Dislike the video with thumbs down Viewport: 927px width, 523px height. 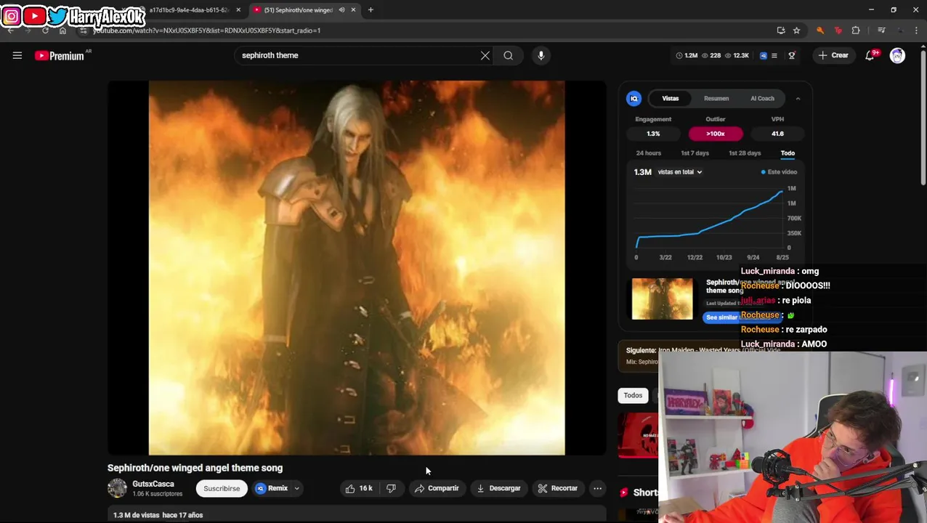[x=391, y=488]
